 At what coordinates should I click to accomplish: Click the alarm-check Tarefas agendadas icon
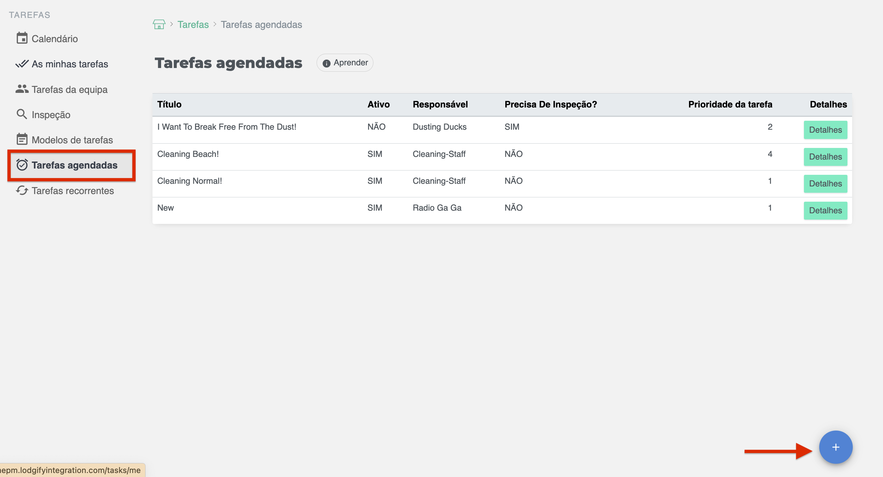[x=22, y=165]
